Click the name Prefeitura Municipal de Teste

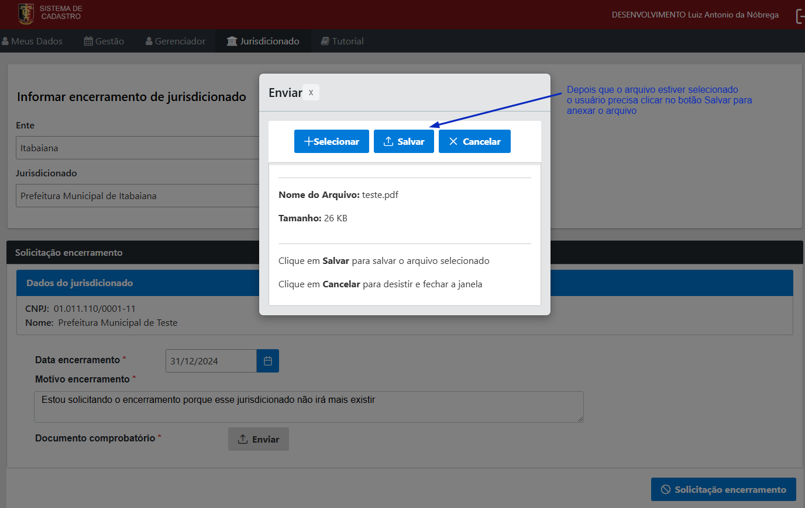[x=118, y=322]
